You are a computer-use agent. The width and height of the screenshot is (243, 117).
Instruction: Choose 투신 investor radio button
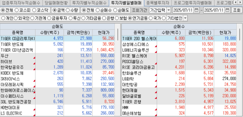[x=70, y=18]
